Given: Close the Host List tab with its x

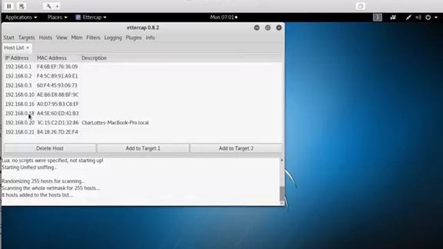Looking at the screenshot, I should [28, 48].
